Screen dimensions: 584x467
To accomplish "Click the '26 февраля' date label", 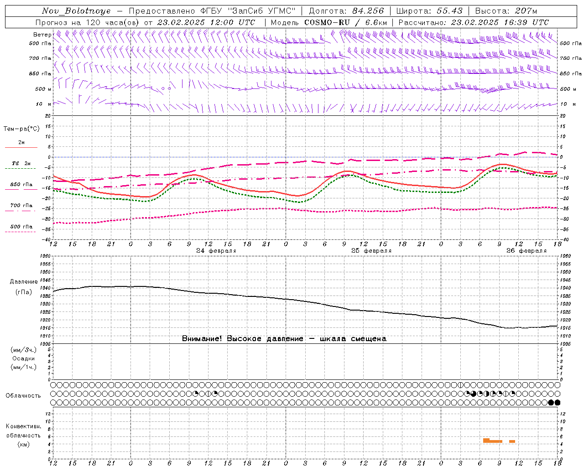I will [x=527, y=251].
